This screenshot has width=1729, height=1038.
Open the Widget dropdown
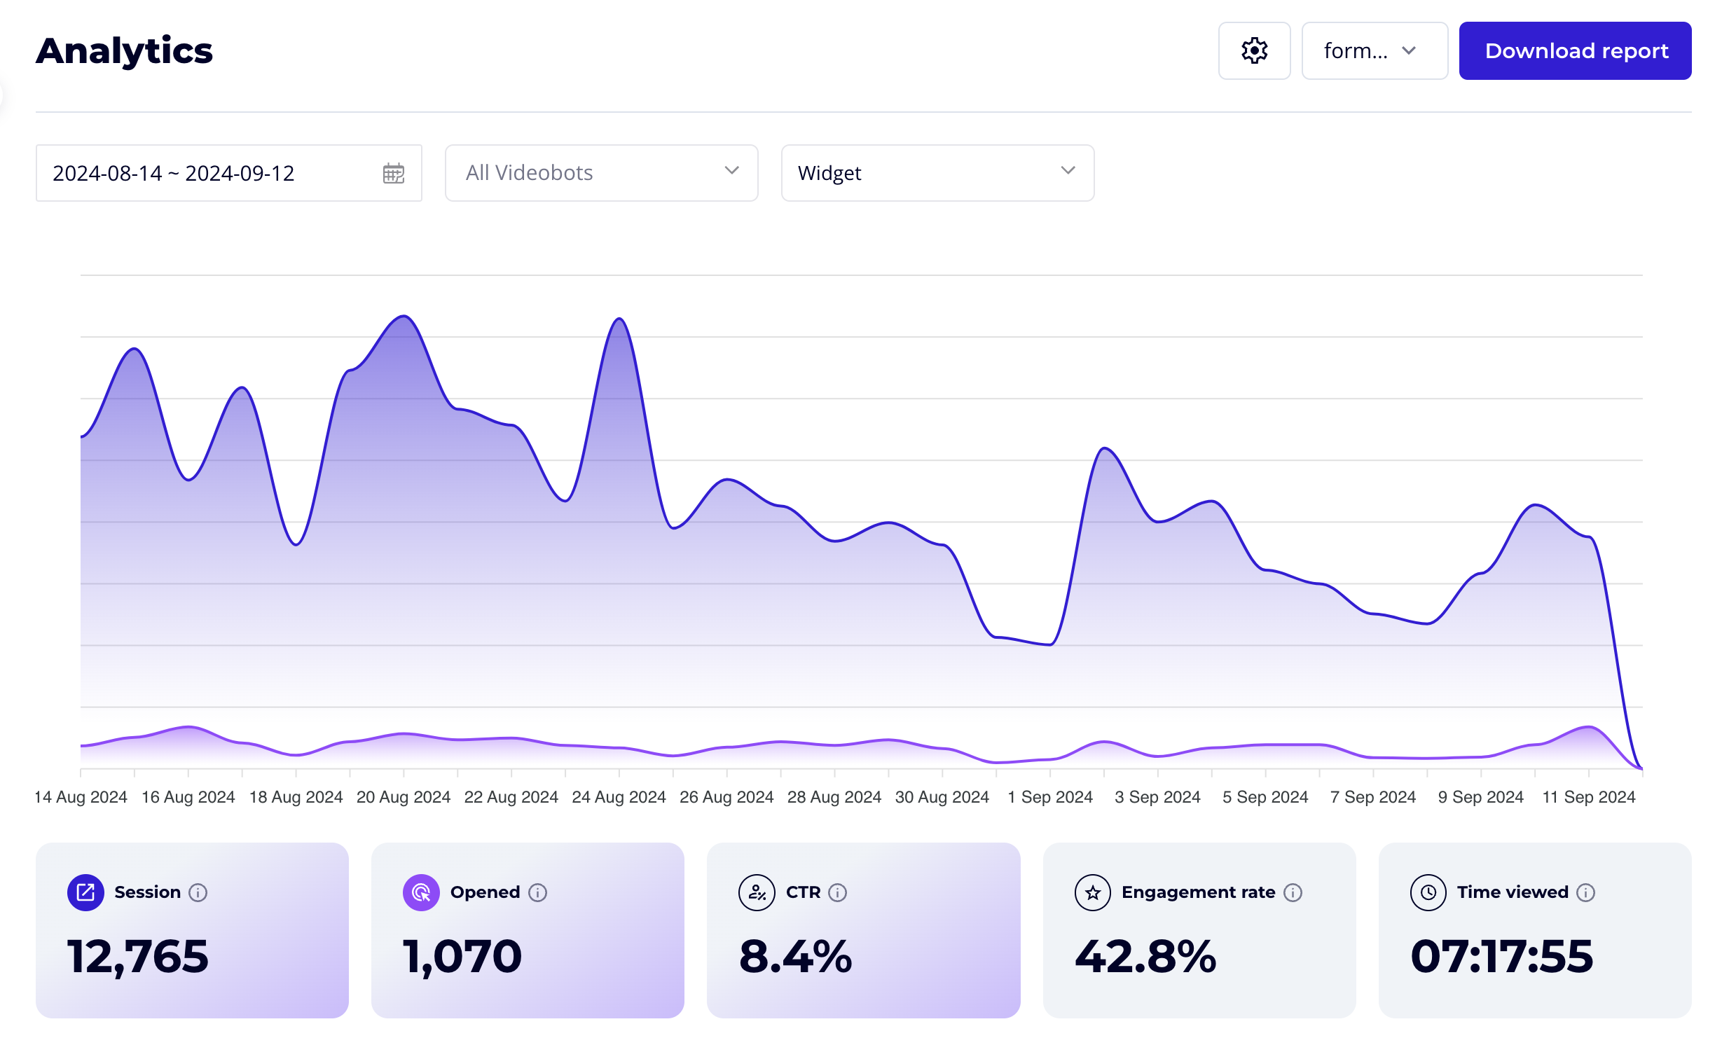937,172
